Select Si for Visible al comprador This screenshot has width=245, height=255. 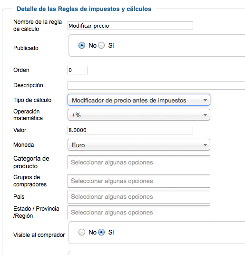pos(101,232)
